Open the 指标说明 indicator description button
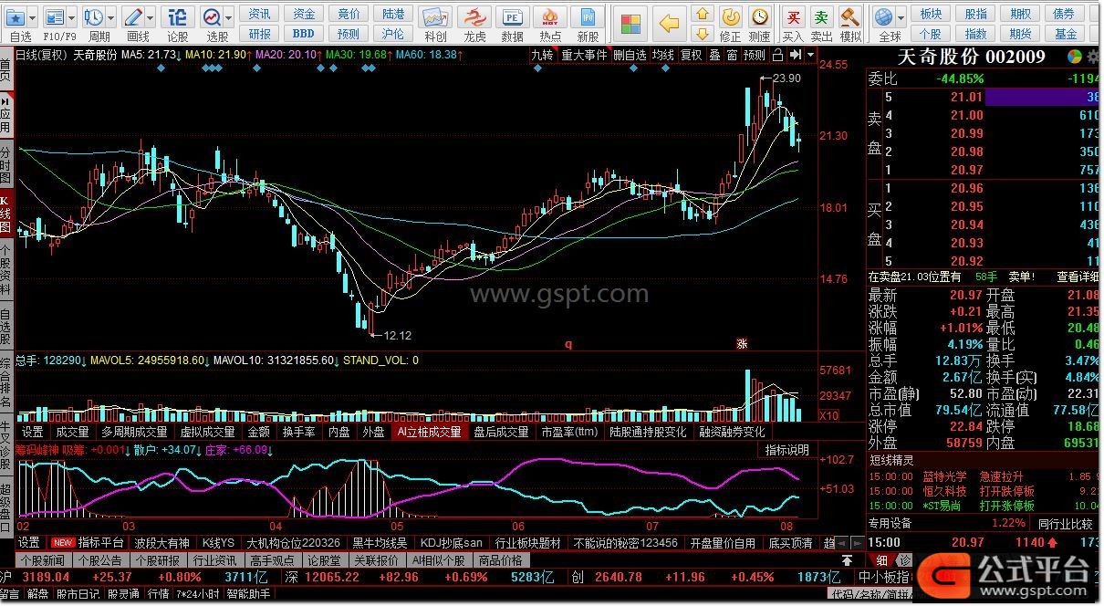 [x=786, y=450]
